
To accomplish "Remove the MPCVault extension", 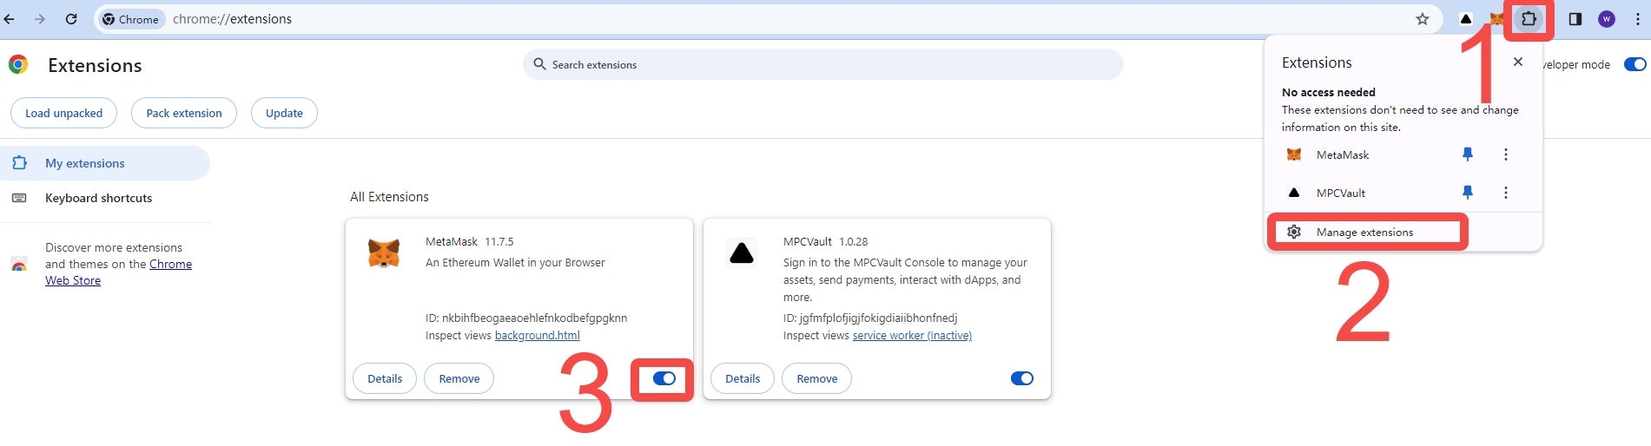I will [x=817, y=378].
